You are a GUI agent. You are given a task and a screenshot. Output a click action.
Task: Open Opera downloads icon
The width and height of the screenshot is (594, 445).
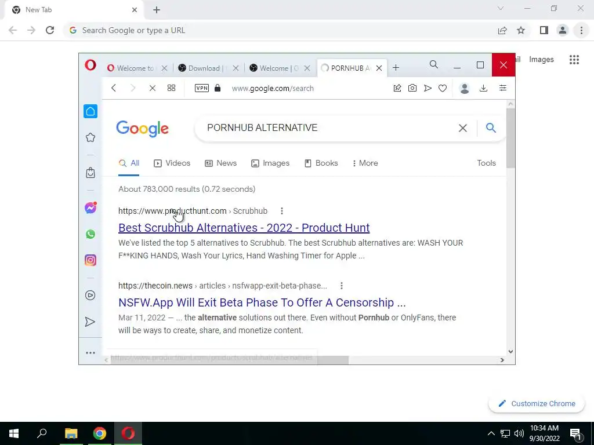pos(483,88)
